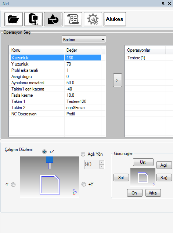
Task: Pin the panel with pushpin icon
Action: point(163,3)
